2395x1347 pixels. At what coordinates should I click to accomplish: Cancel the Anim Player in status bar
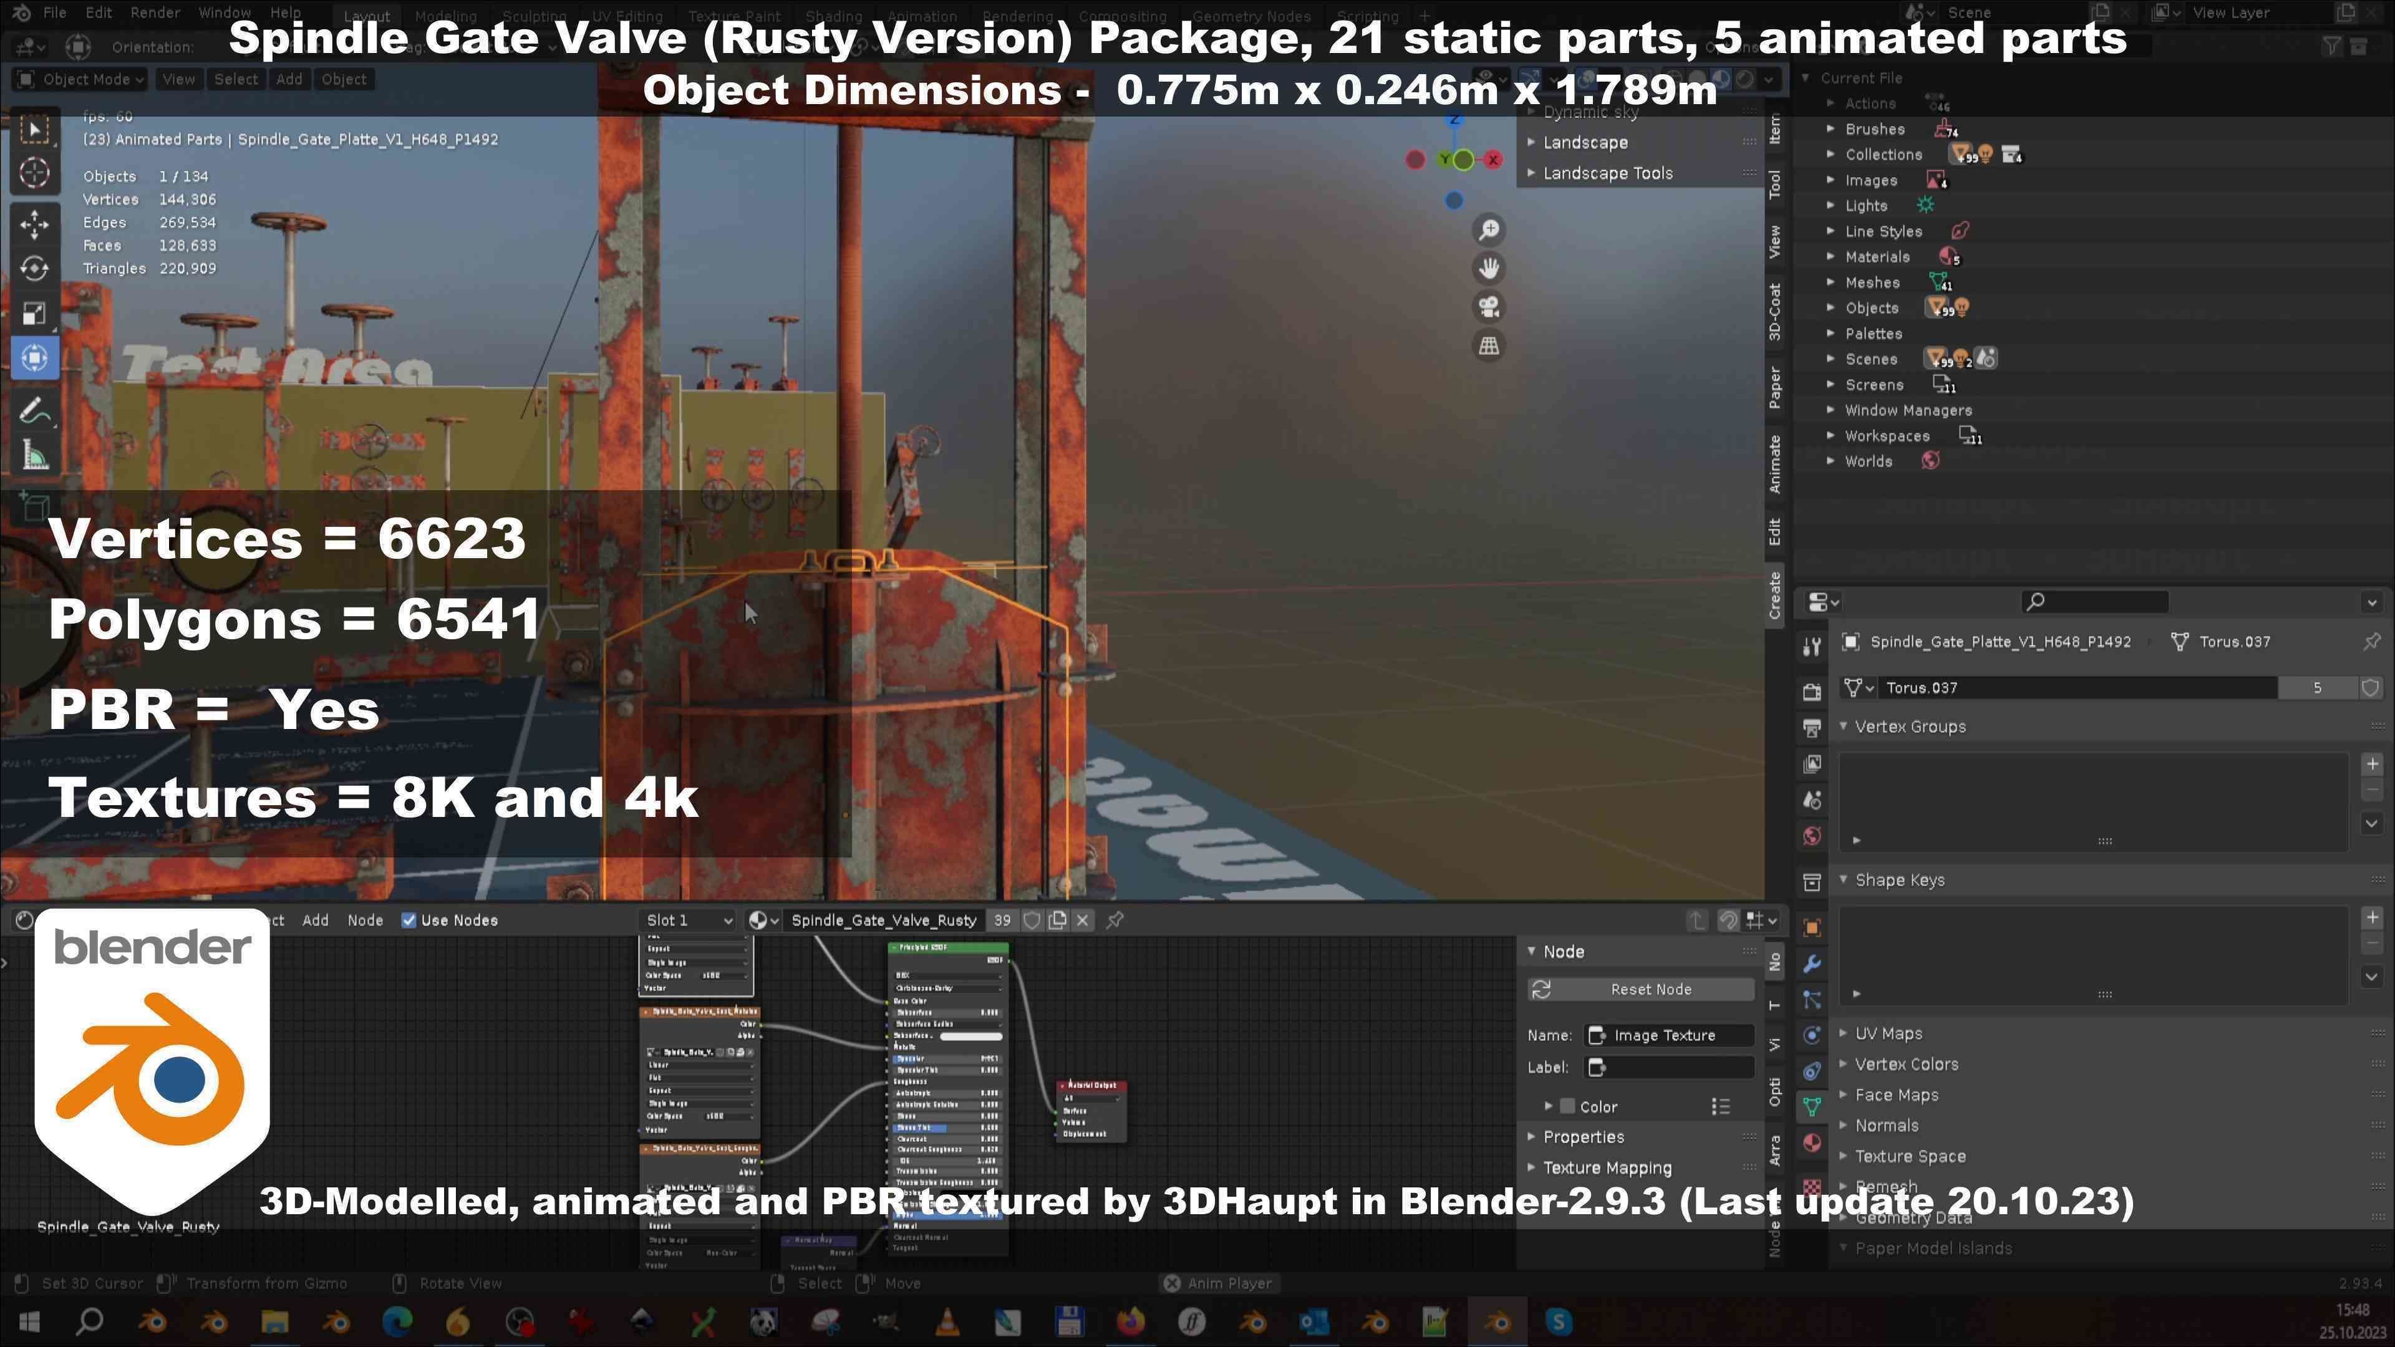1173,1283
